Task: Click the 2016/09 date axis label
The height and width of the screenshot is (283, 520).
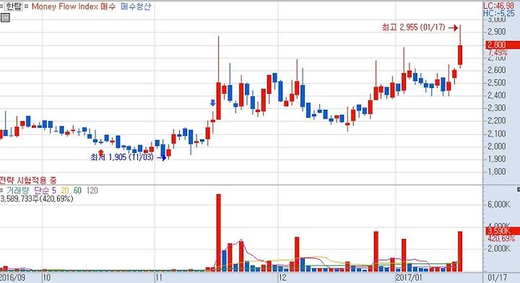Action: [12, 277]
